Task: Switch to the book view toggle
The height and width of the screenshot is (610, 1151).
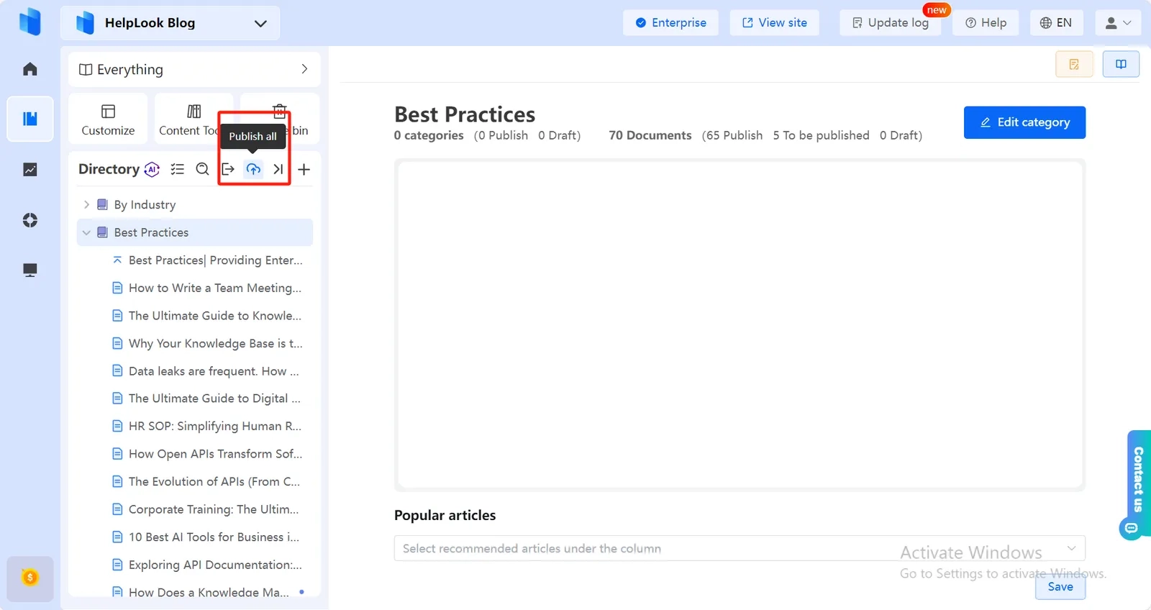Action: (1121, 64)
